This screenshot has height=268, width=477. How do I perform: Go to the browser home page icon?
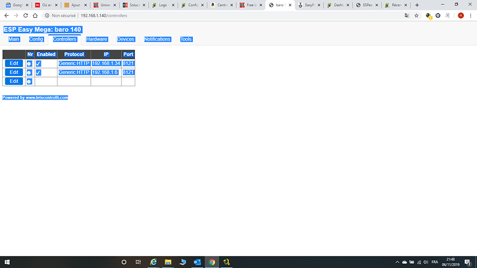[35, 15]
